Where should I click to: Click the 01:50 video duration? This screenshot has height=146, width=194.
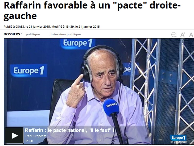[x=29, y=141]
